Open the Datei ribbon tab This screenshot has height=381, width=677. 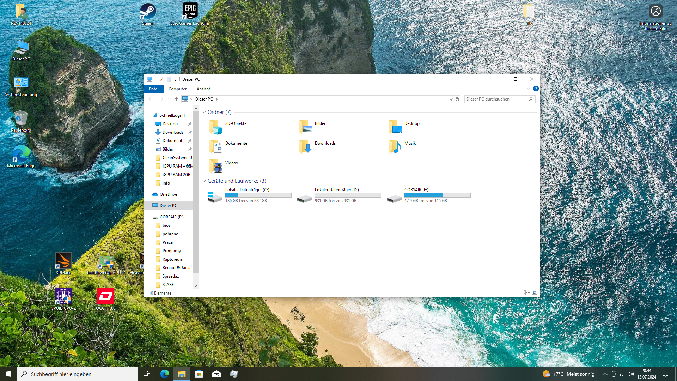pyautogui.click(x=153, y=89)
